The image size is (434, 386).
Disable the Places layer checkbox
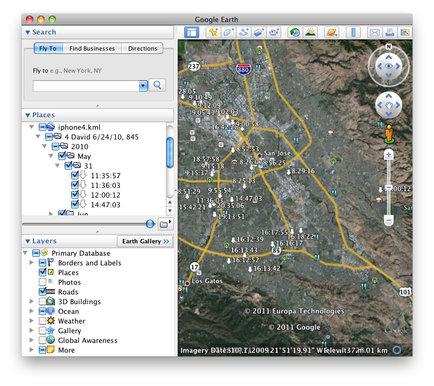tap(43, 272)
